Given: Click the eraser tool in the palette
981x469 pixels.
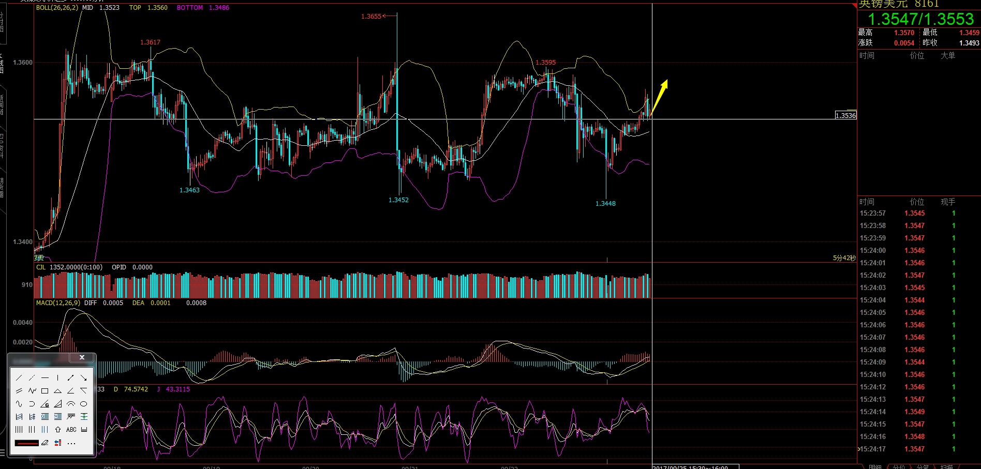Looking at the screenshot, I should [45, 443].
